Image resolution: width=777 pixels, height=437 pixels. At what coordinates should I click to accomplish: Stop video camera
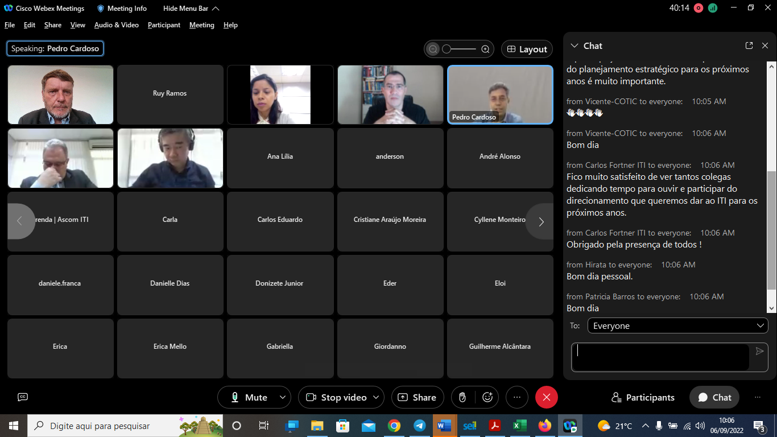coord(336,397)
